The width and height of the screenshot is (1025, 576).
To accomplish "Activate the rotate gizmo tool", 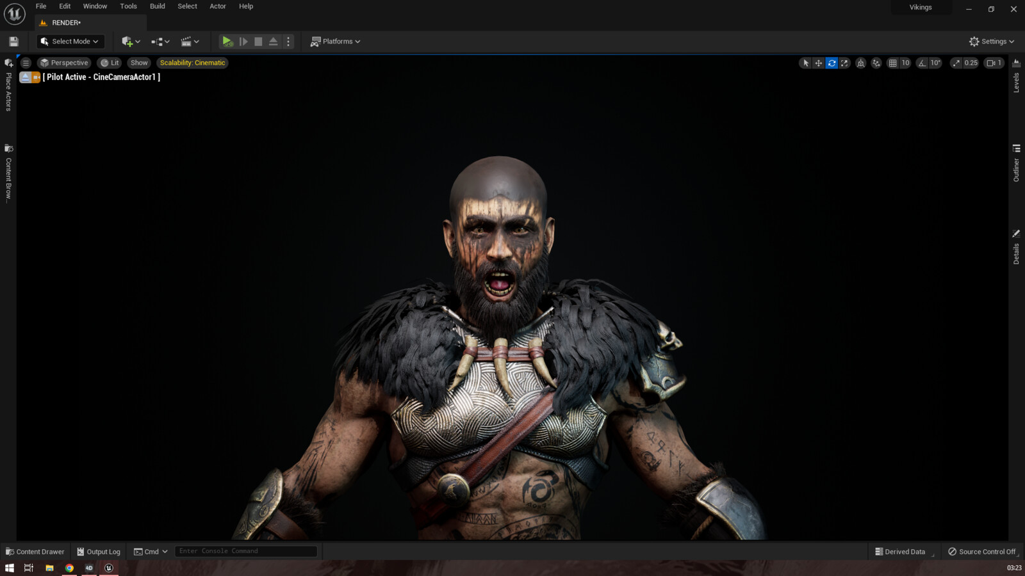I will click(832, 63).
